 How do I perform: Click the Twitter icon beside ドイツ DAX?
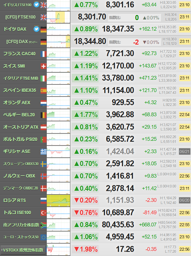coord(36,29)
